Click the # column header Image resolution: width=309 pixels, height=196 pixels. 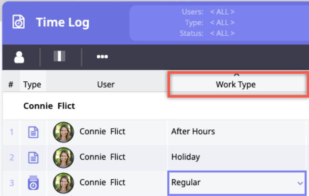coord(10,84)
